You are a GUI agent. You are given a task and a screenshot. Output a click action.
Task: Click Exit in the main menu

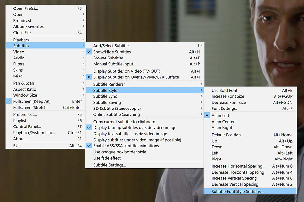point(17,146)
